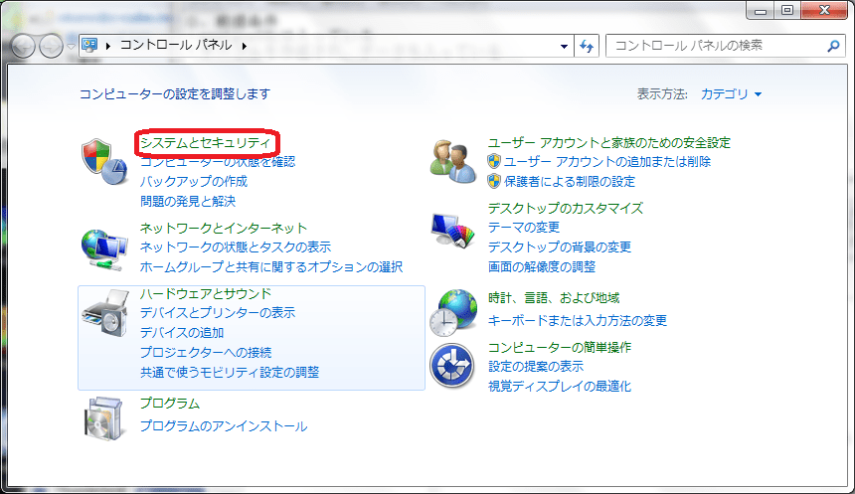855x494 pixels.
Task: Open テーマの変更 link
Action: click(x=524, y=227)
